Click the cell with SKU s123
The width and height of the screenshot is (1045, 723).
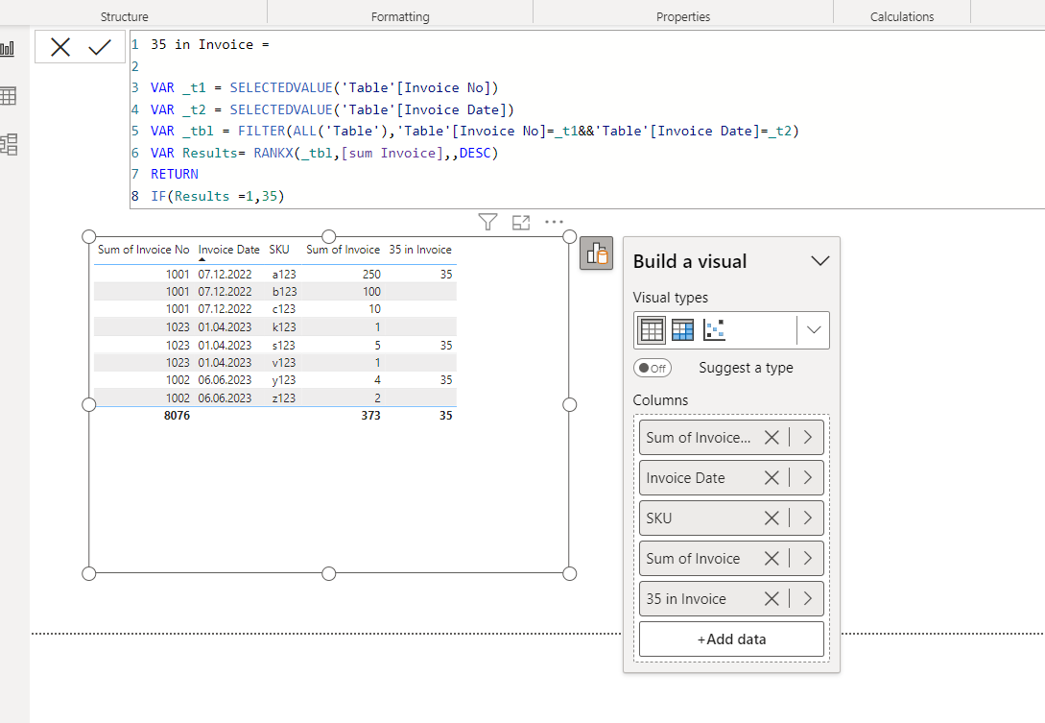(x=284, y=345)
